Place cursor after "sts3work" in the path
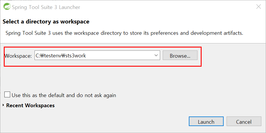266x133 pixels. (86, 56)
